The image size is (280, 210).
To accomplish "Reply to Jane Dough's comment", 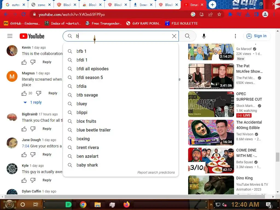I will pos(47,154).
